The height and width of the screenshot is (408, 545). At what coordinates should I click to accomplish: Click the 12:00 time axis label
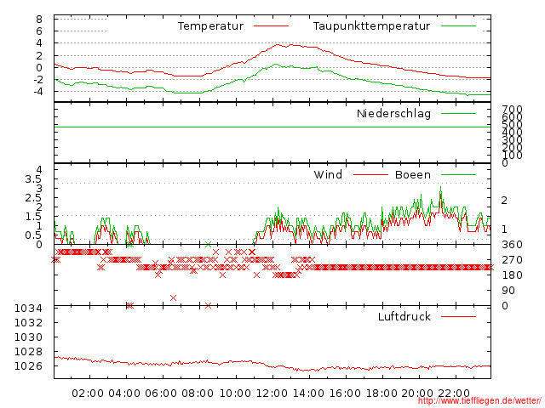click(x=272, y=394)
